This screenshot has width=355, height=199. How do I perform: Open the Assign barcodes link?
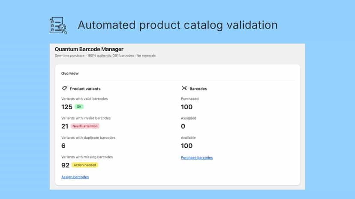(75, 177)
